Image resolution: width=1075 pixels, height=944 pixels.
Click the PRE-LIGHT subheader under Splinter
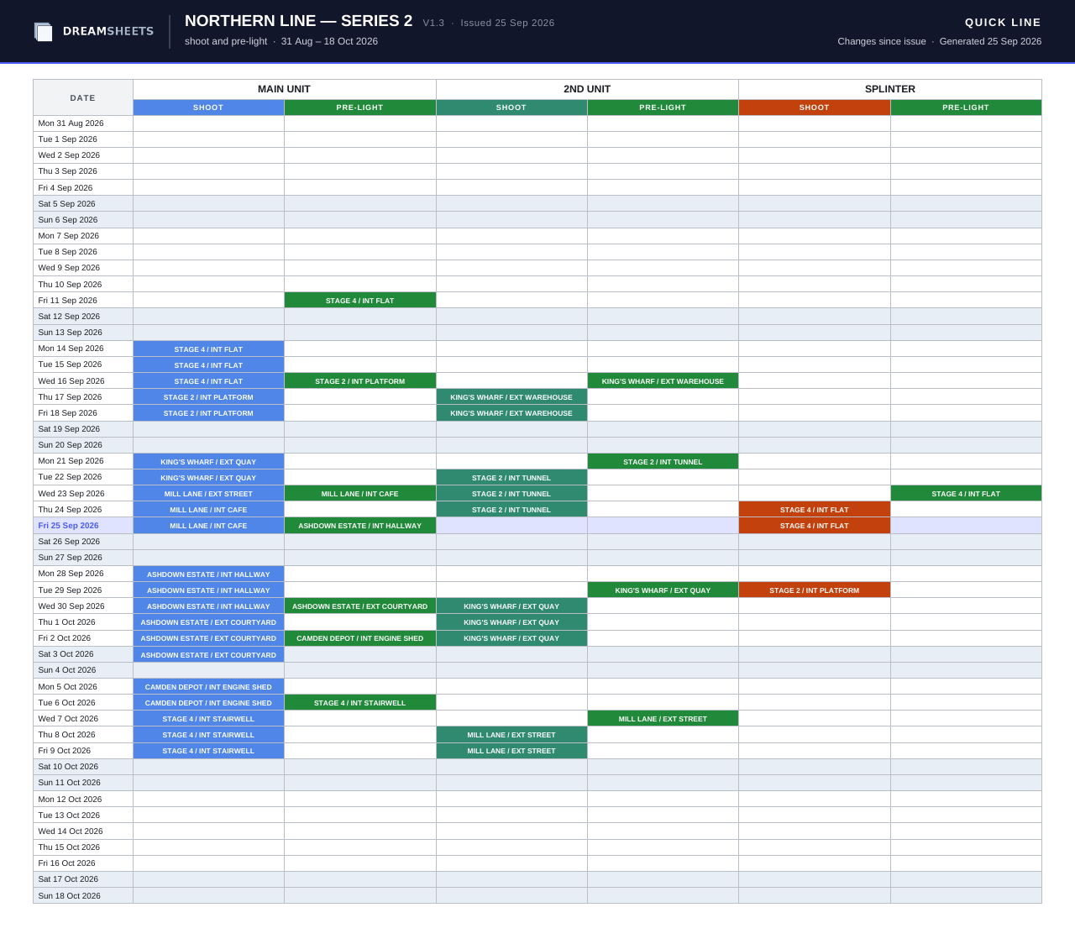pyautogui.click(x=966, y=108)
